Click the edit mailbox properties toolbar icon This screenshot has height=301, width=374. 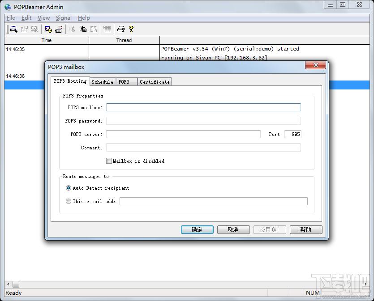coord(24,29)
